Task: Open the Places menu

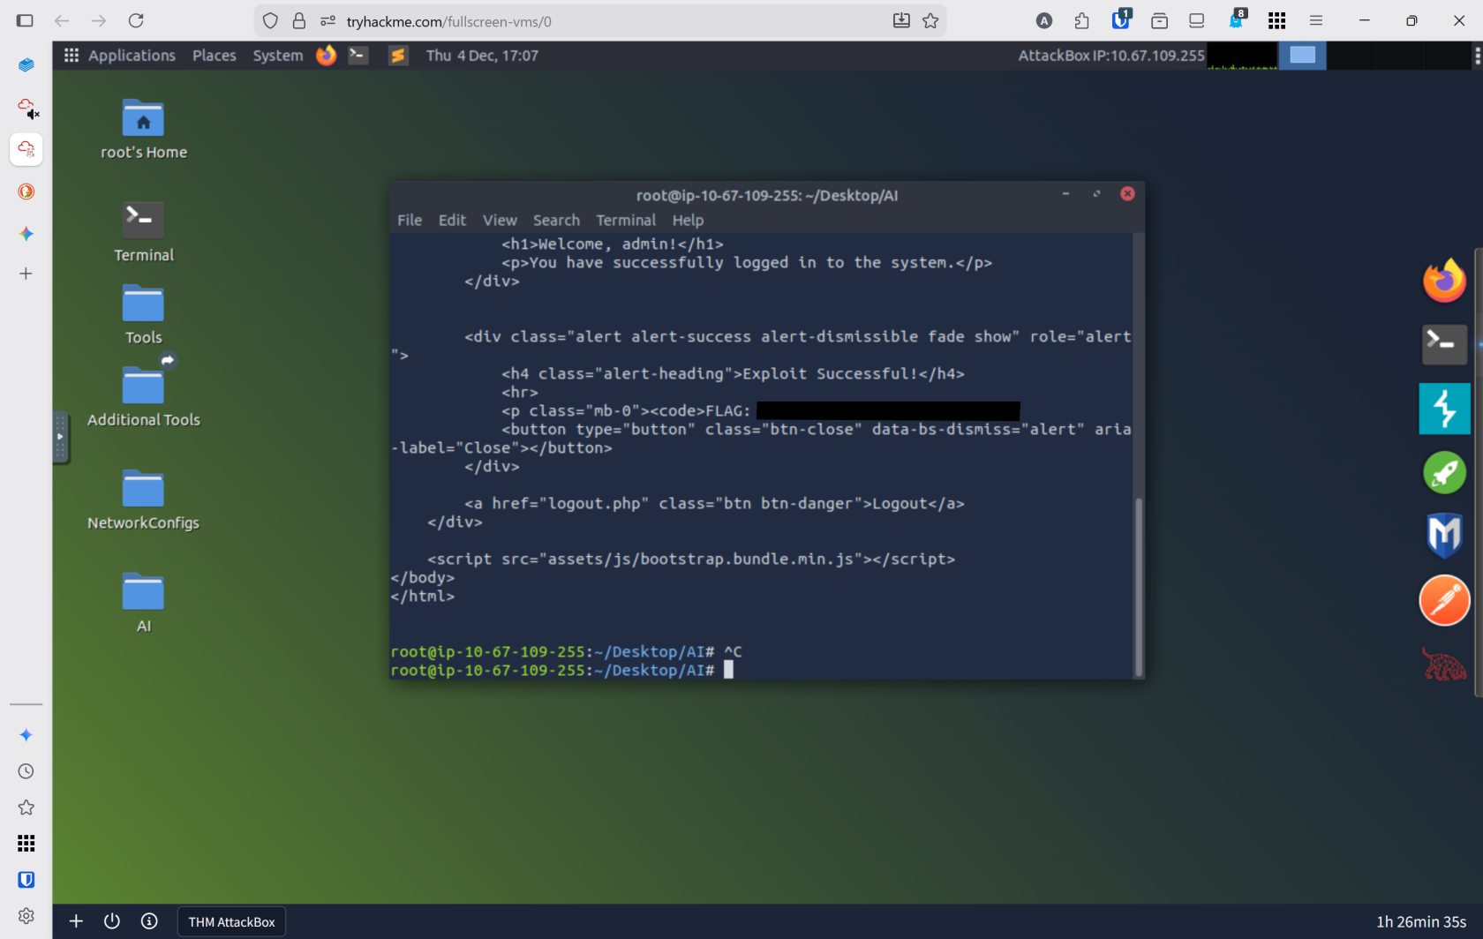Action: pyautogui.click(x=215, y=56)
